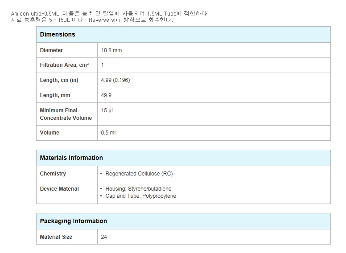Image resolution: width=346 pixels, height=253 pixels.
Task: Click the Packaging Information header
Action: [x=73, y=221]
